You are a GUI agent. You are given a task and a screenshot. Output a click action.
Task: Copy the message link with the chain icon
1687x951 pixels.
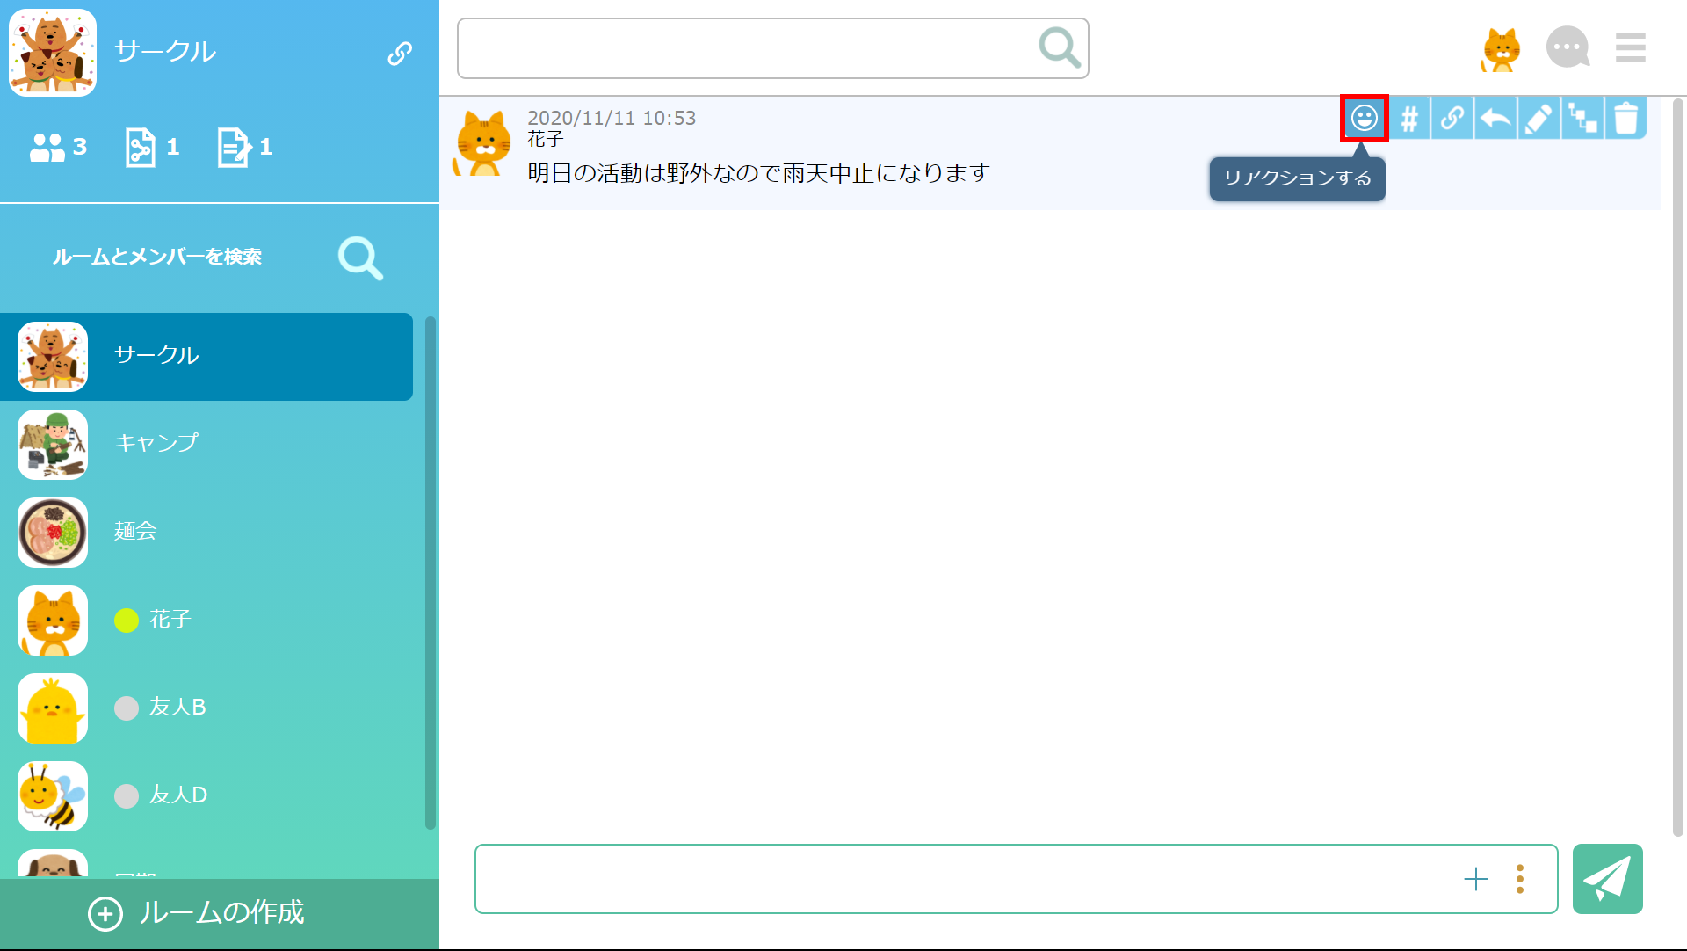pos(1452,118)
